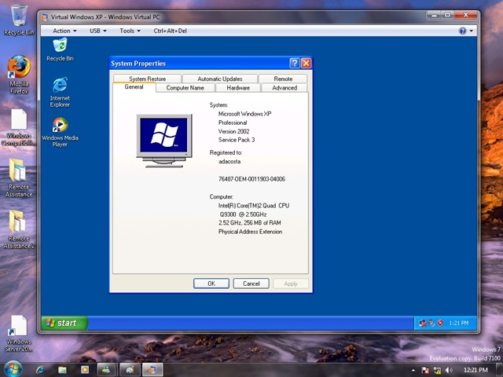
Task: Click the Windows 7 volume speaker icon
Action: tap(449, 370)
